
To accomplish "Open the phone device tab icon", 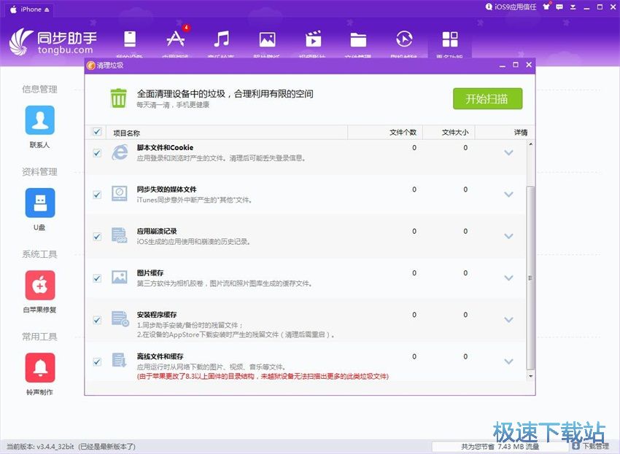I will click(130, 39).
